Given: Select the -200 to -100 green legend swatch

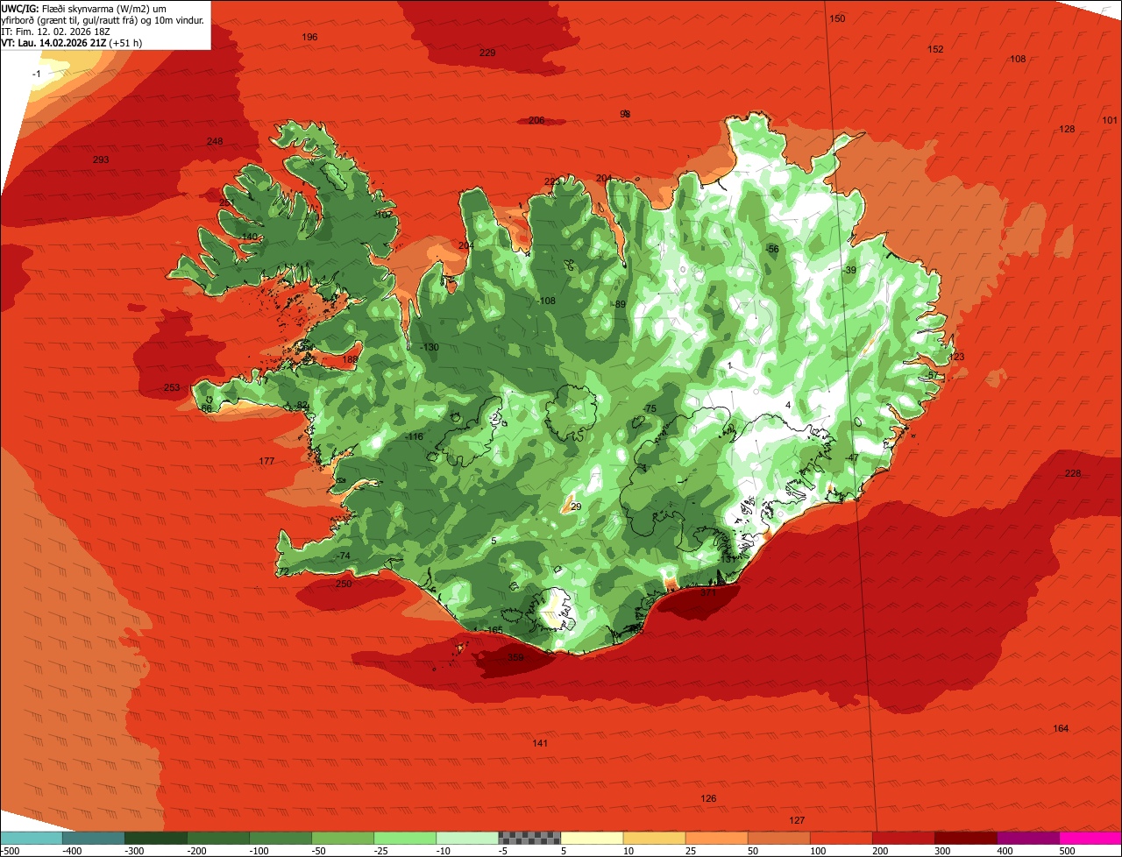Looking at the screenshot, I should [x=218, y=838].
